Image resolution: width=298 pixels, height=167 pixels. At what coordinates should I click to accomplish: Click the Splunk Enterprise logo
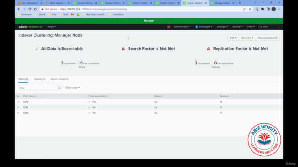pos(30,27)
